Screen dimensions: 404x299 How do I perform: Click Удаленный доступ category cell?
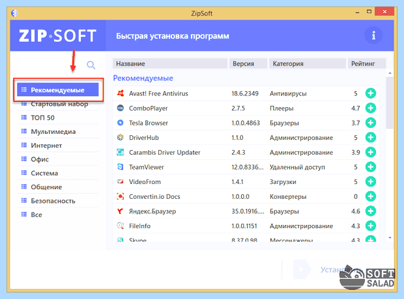pos(297,167)
